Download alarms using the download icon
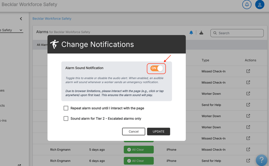The image size is (269, 166). click(201, 32)
